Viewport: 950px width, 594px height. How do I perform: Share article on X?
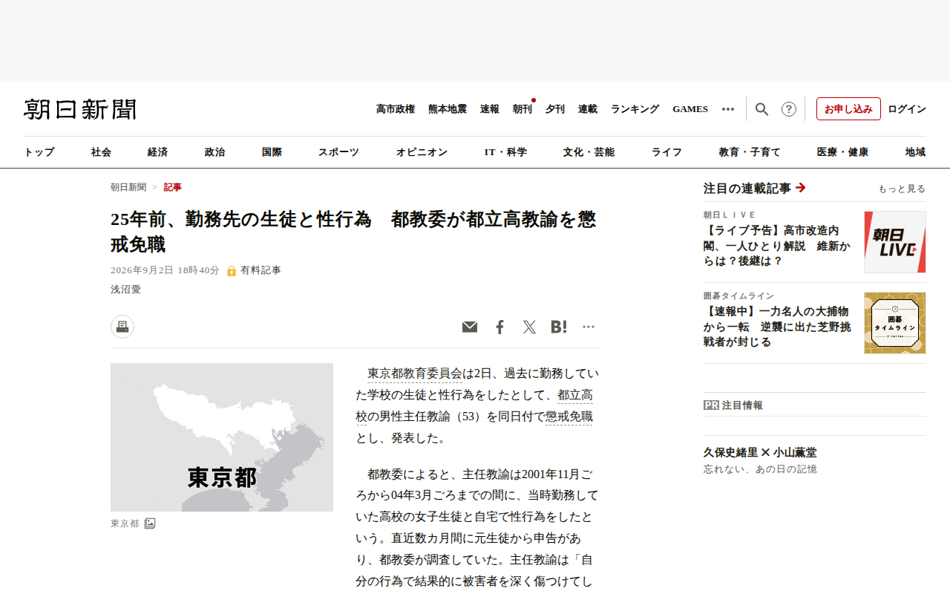[x=529, y=327]
